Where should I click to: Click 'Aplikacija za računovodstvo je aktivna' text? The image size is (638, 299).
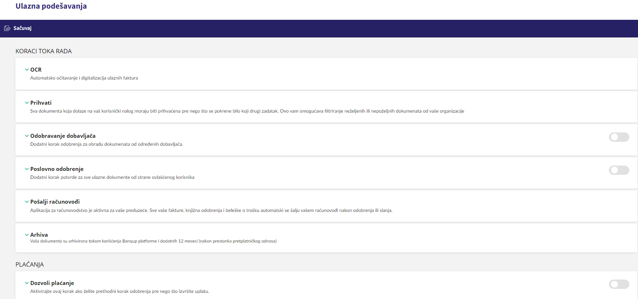click(x=211, y=210)
